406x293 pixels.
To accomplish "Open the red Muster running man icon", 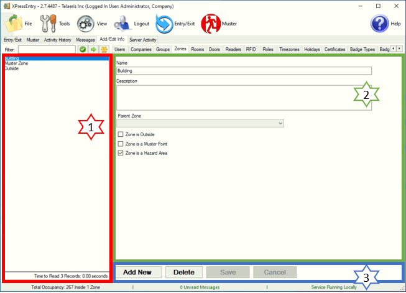I will click(211, 24).
